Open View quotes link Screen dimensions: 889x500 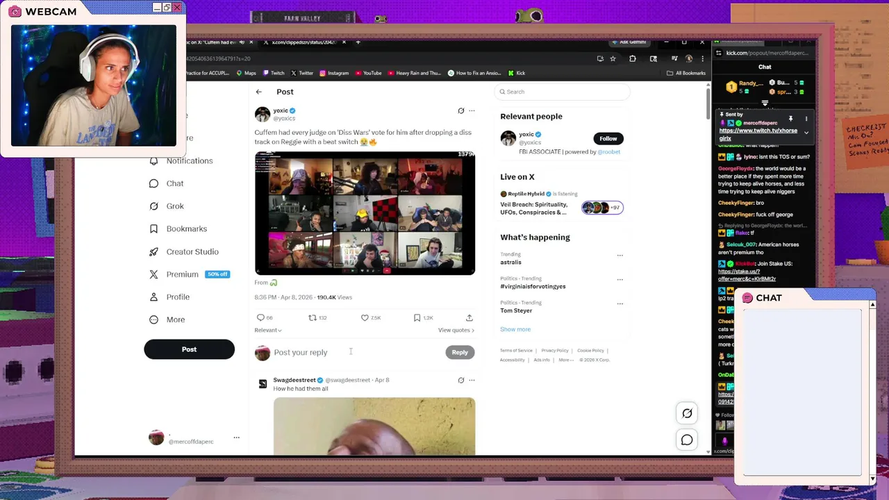(x=456, y=331)
